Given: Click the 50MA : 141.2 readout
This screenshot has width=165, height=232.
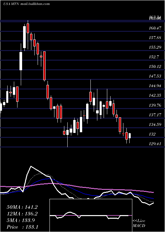Looking at the screenshot, I should click(x=22, y=207).
